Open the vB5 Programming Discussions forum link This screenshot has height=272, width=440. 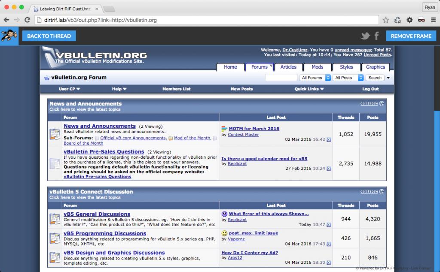(x=105, y=233)
